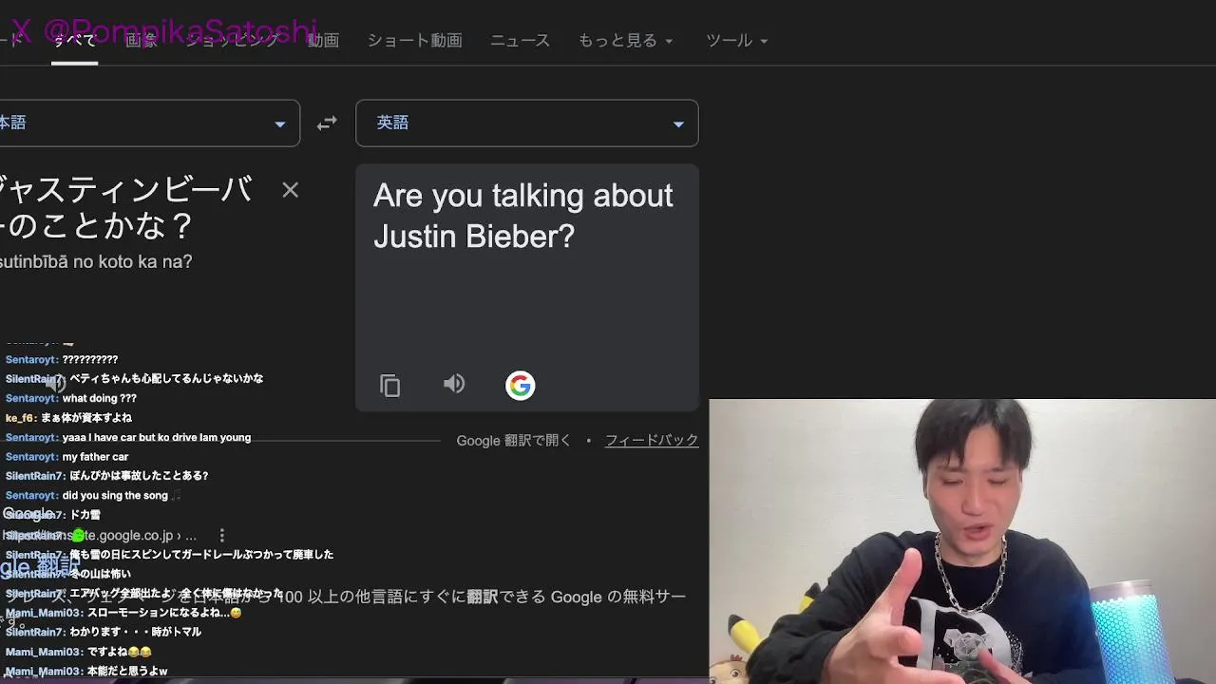
Task: Switch to the ショート動画 results tab
Action: click(x=414, y=40)
